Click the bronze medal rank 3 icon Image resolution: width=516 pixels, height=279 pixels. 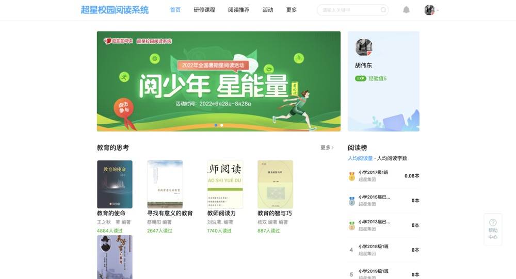[352, 225]
